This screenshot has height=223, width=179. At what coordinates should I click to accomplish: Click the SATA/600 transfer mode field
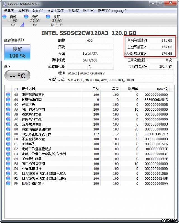pyautogui.click(x=90, y=60)
